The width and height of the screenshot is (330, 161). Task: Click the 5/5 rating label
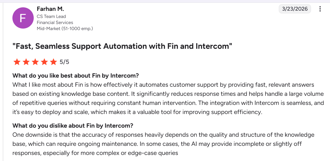tap(64, 61)
